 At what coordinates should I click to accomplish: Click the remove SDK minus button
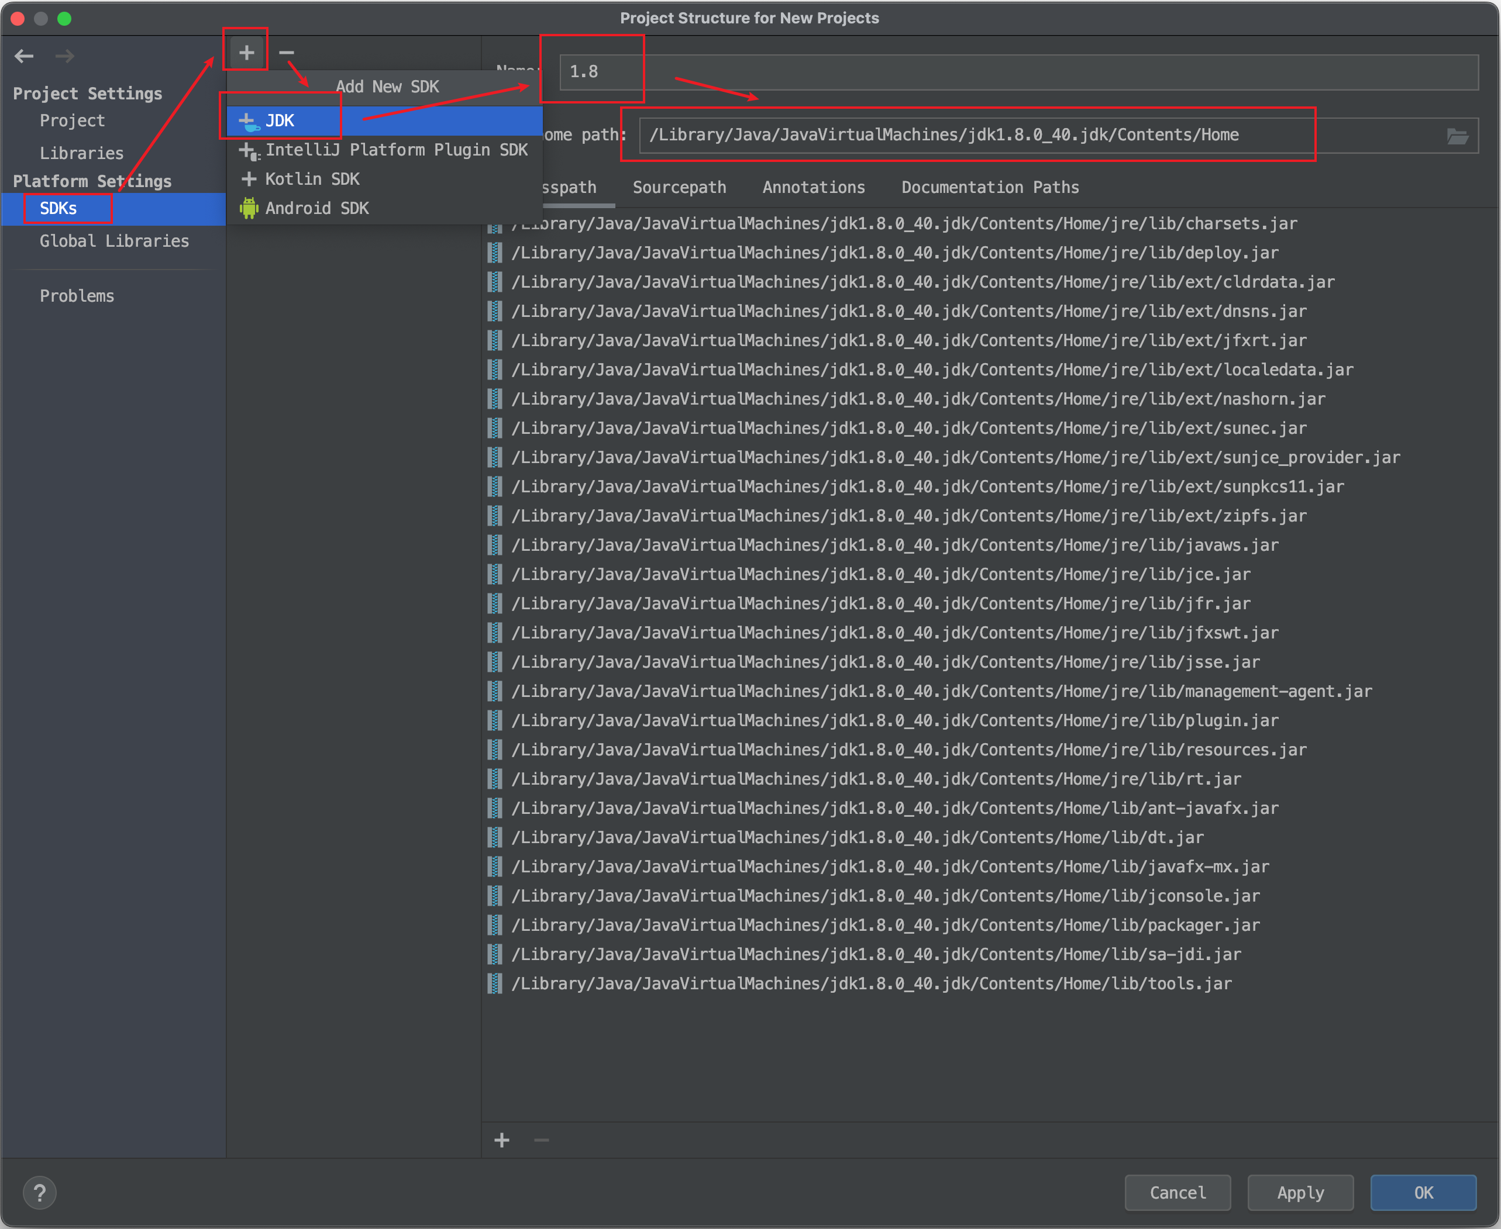pos(286,53)
